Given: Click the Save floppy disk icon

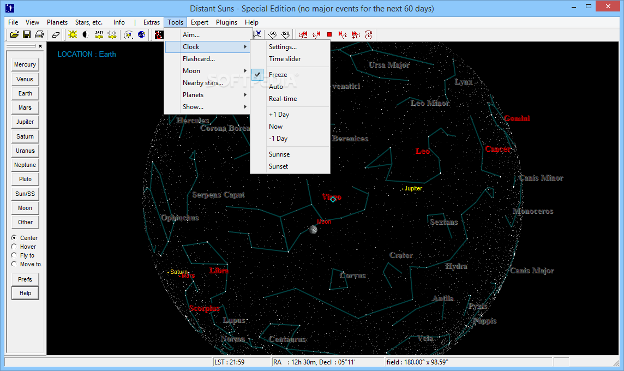Looking at the screenshot, I should (x=27, y=34).
